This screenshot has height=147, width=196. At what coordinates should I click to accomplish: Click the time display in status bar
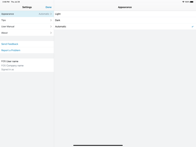tap(6, 2)
